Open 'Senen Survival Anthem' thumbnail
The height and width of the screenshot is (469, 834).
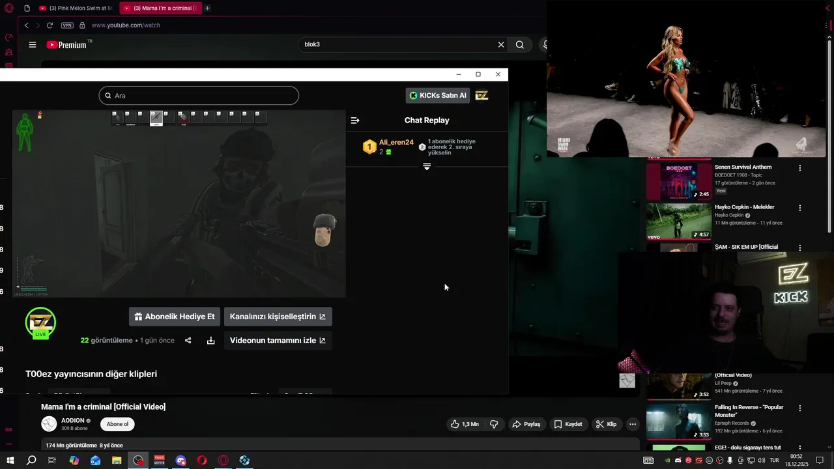click(678, 180)
